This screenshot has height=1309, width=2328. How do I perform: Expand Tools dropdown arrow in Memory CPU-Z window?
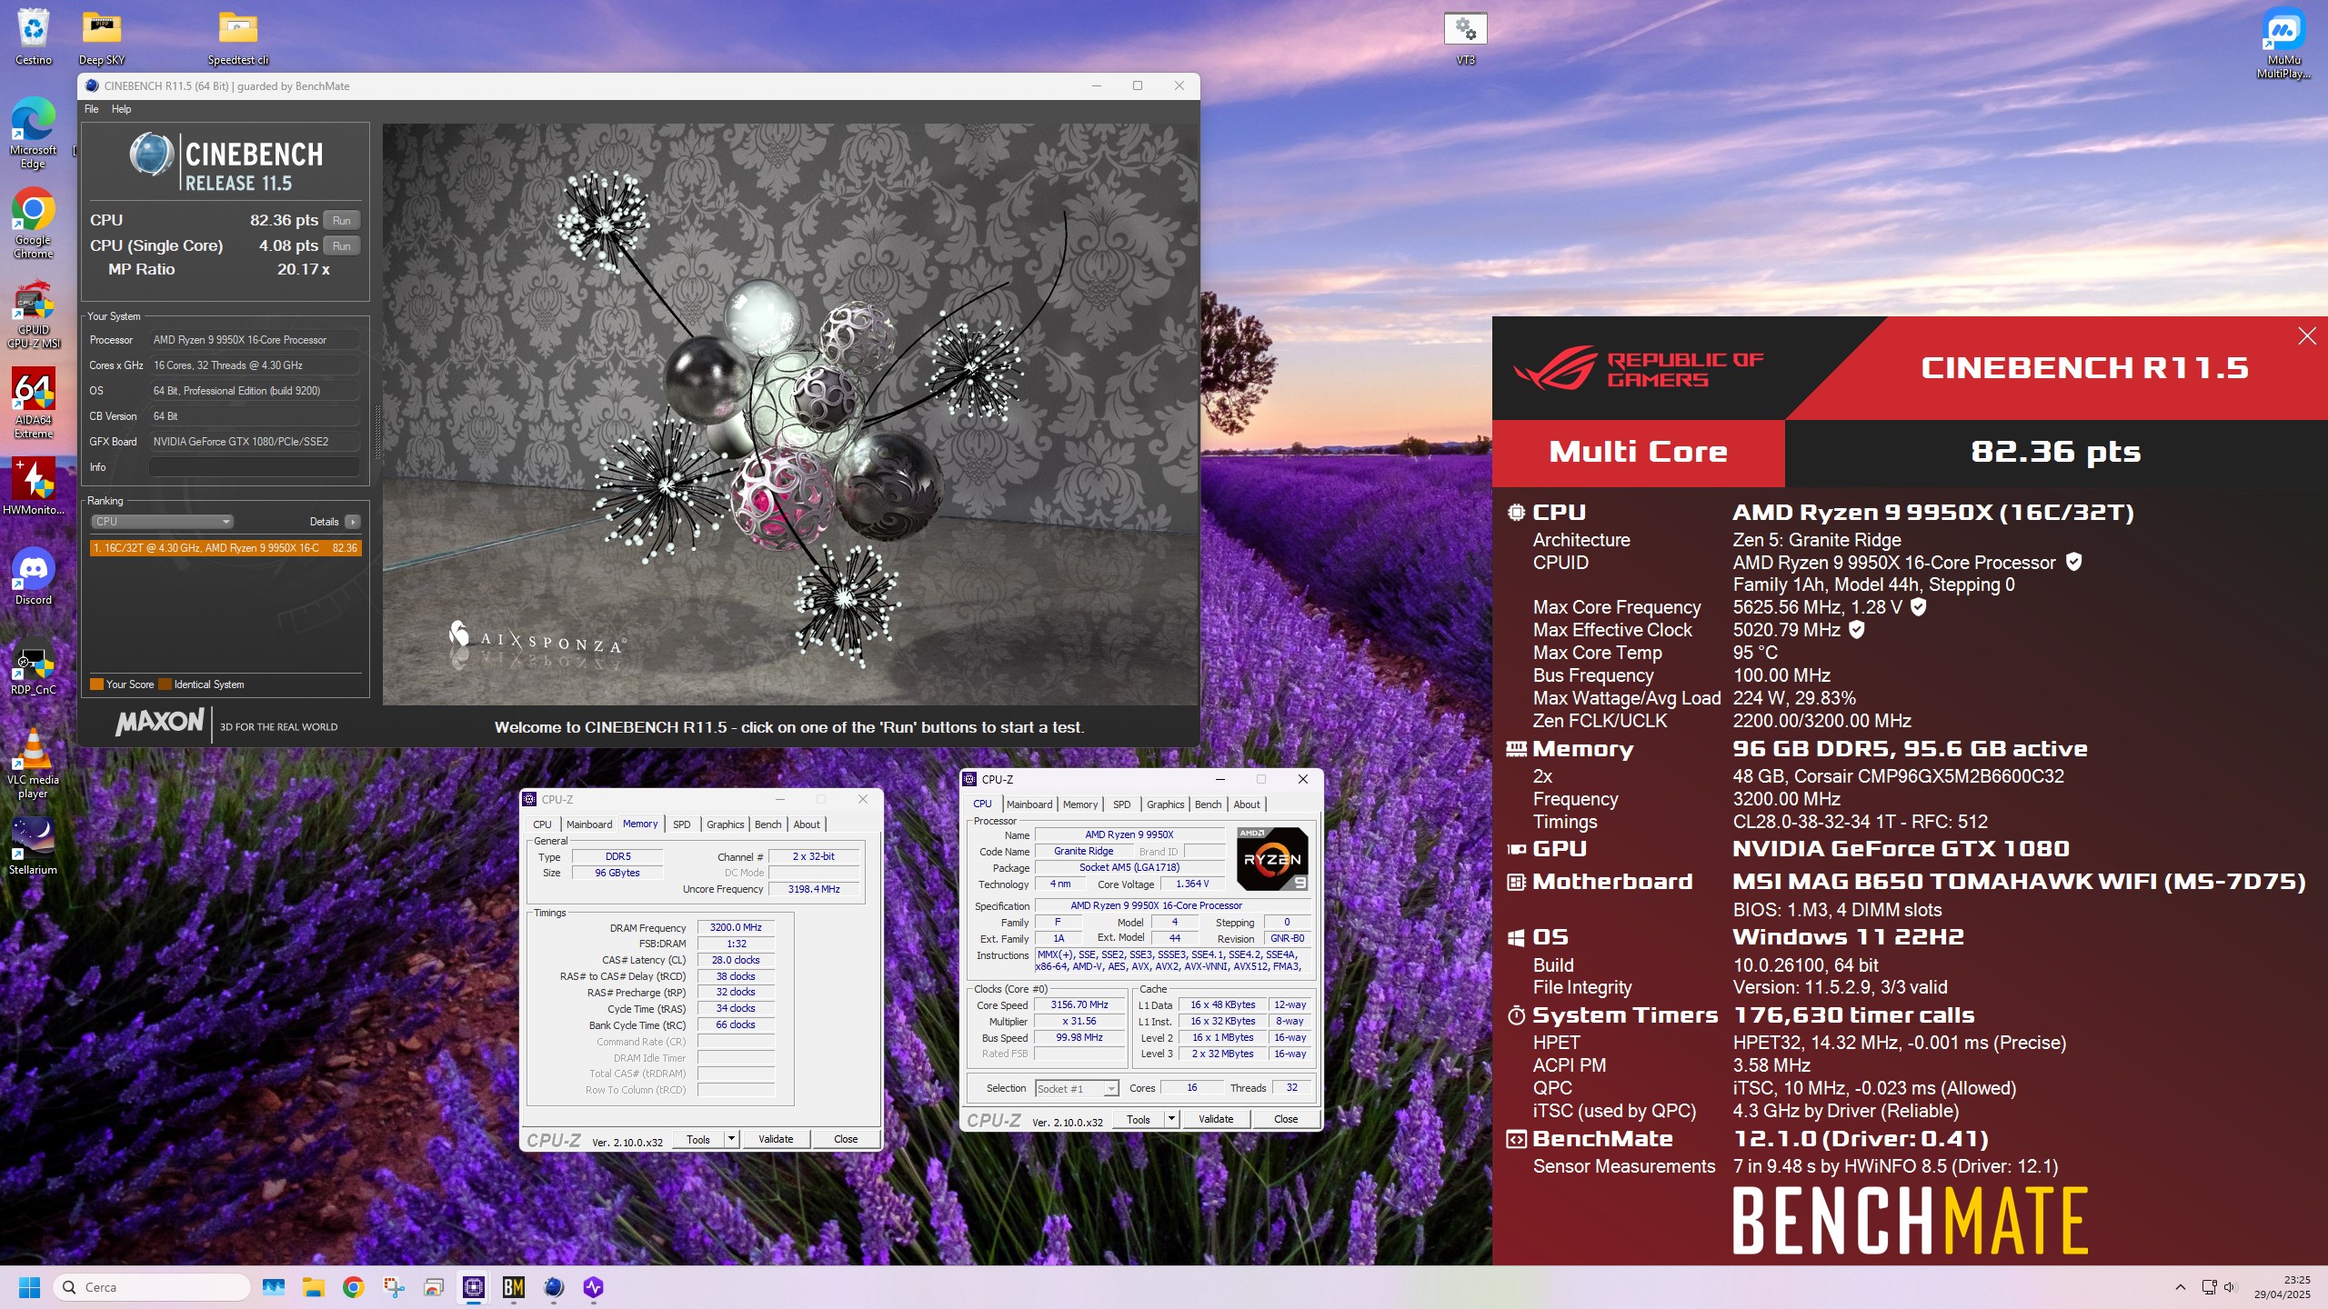click(731, 1139)
